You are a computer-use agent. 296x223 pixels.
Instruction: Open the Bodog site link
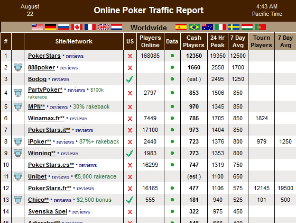click(x=37, y=79)
